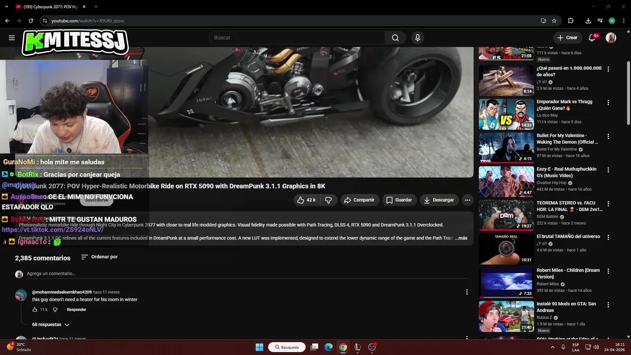
Task: Open more actions for the video
Action: (x=467, y=200)
